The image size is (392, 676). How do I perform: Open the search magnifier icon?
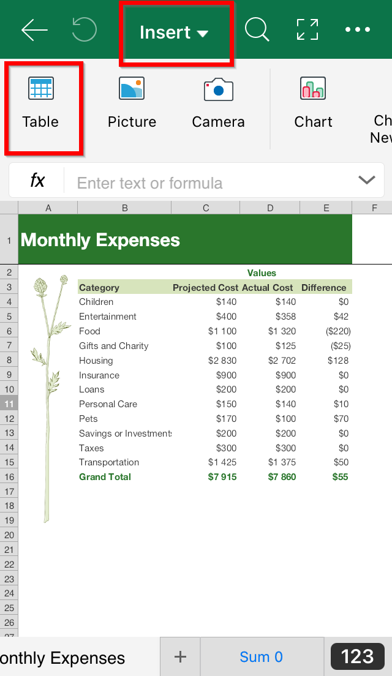tap(257, 30)
